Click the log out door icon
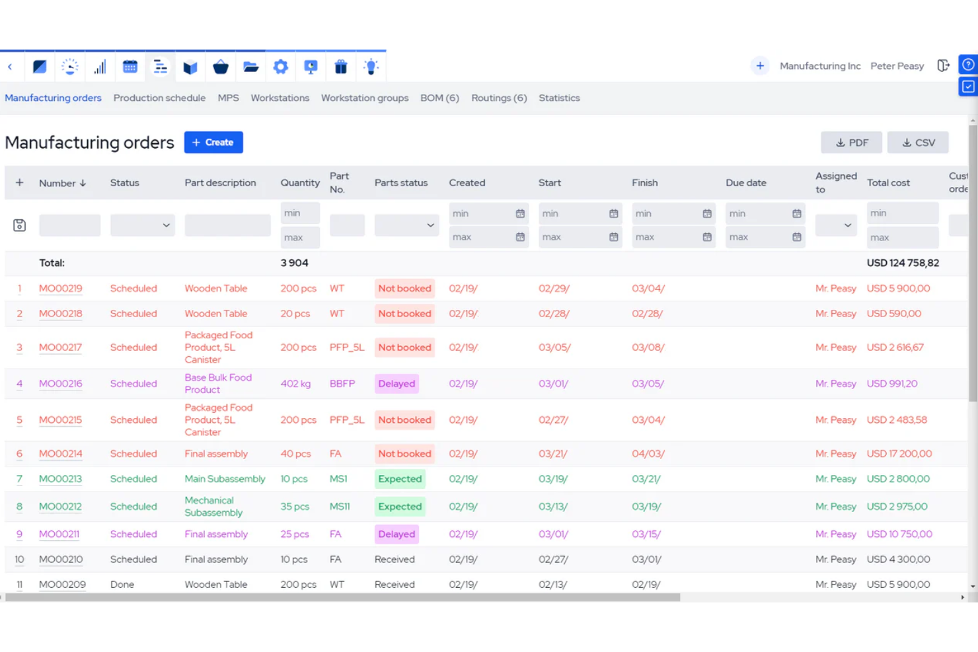Viewport: 978px width, 652px height. pos(944,65)
